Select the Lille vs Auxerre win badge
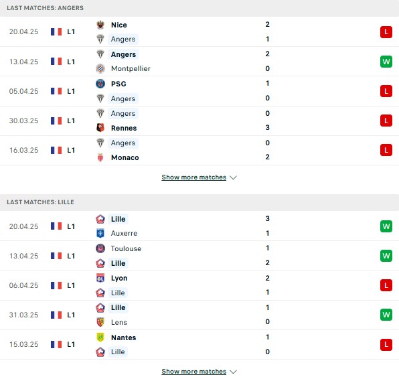The width and height of the screenshot is (399, 383). tap(386, 226)
